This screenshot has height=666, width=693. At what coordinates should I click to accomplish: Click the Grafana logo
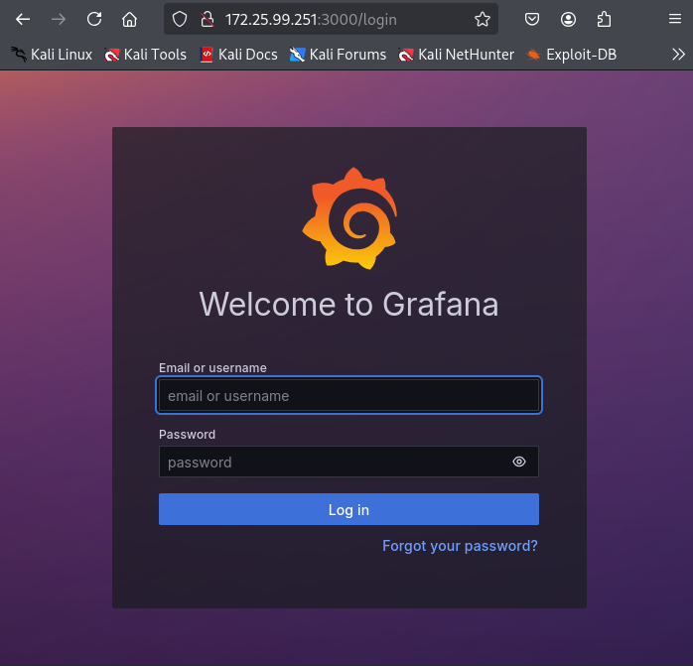pos(349,218)
